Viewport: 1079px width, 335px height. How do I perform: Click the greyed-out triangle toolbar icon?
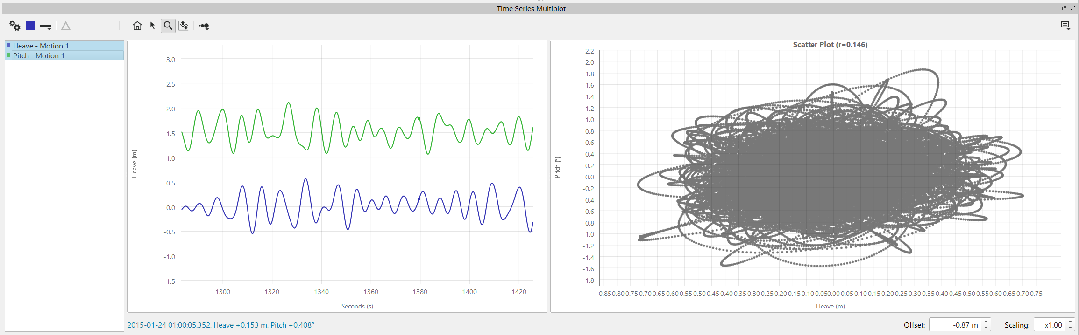[66, 26]
